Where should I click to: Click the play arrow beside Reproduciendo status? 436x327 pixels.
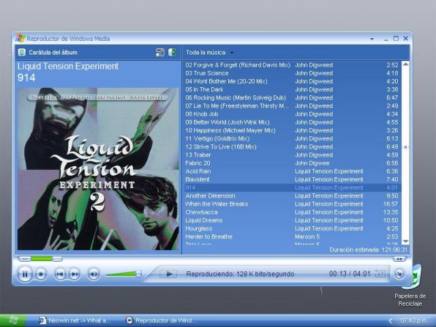tap(168, 274)
